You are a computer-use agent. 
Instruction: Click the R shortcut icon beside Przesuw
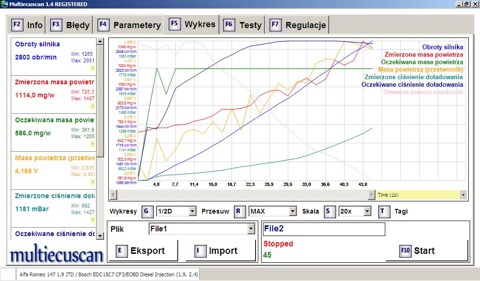pyautogui.click(x=239, y=211)
